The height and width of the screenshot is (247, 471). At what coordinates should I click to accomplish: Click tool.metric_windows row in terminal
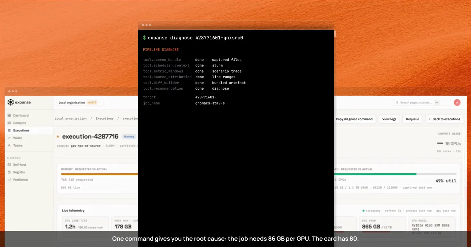[192, 71]
